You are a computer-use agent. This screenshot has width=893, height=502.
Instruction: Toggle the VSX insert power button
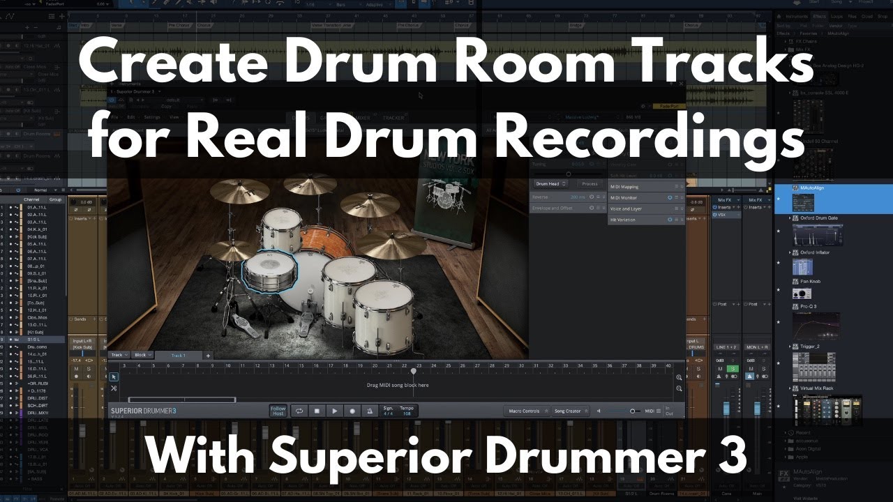click(716, 215)
